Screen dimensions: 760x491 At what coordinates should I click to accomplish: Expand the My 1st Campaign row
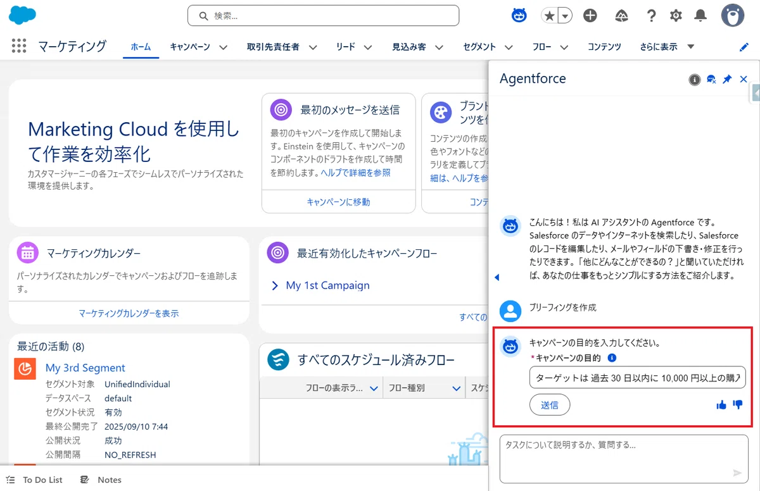point(275,286)
